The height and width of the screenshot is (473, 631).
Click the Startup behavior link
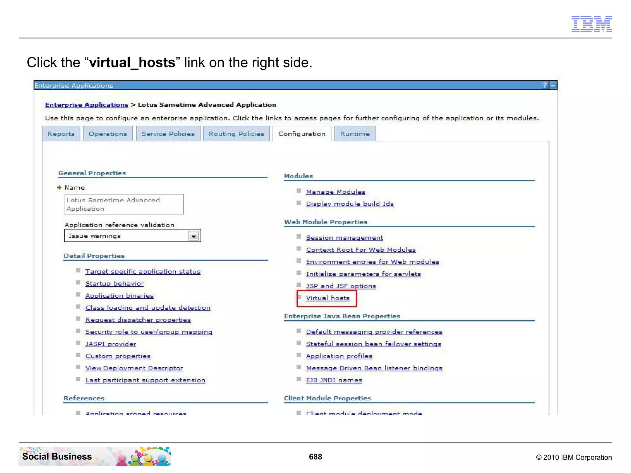[x=115, y=284]
